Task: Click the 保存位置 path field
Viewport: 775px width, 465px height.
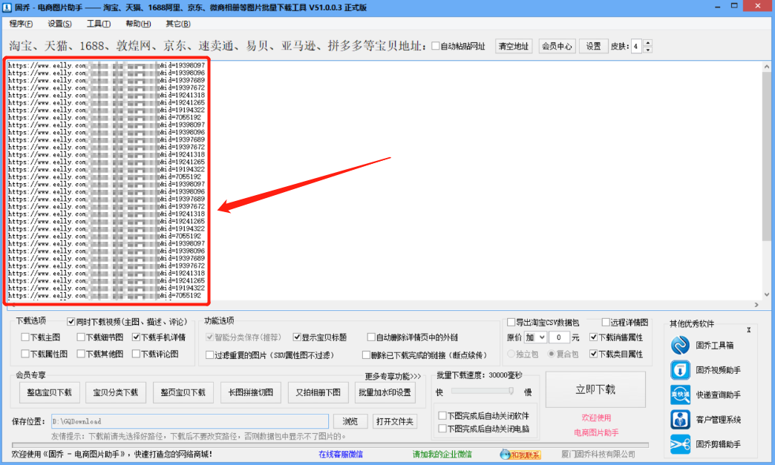Action: (x=190, y=421)
